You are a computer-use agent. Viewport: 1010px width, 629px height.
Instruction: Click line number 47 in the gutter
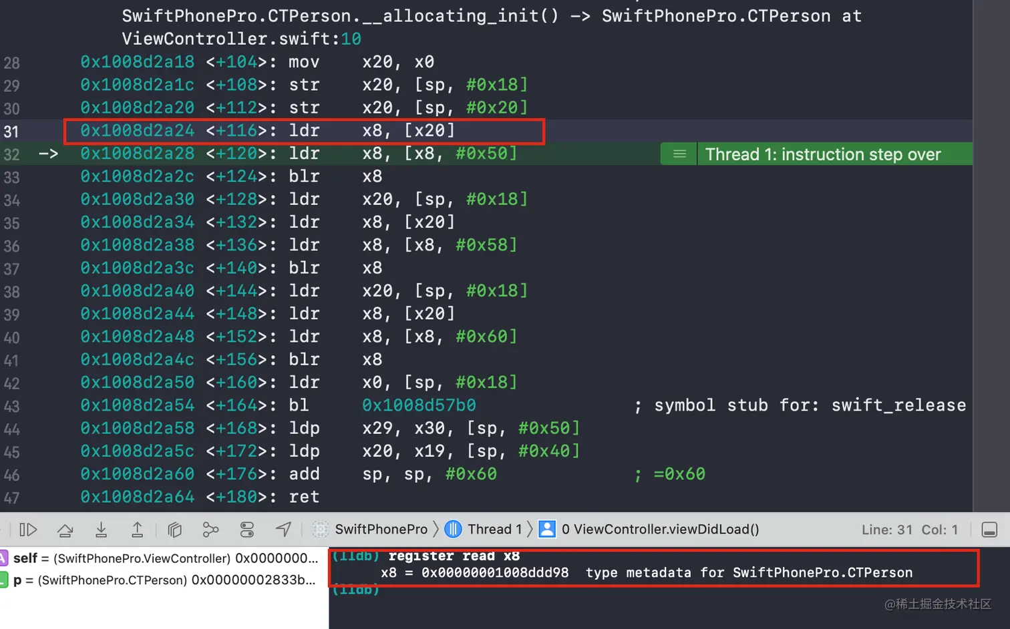(12, 498)
